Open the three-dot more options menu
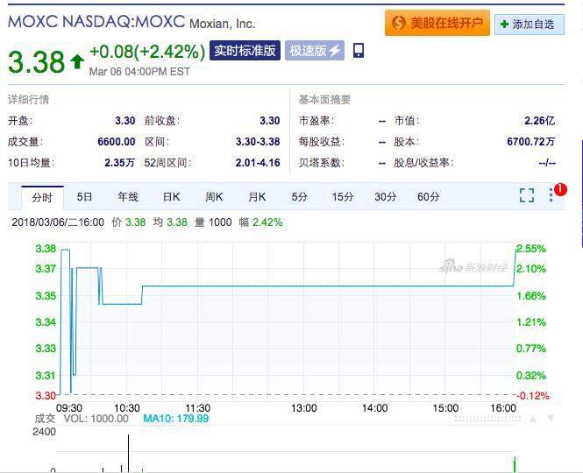583x473 pixels. coord(551,195)
